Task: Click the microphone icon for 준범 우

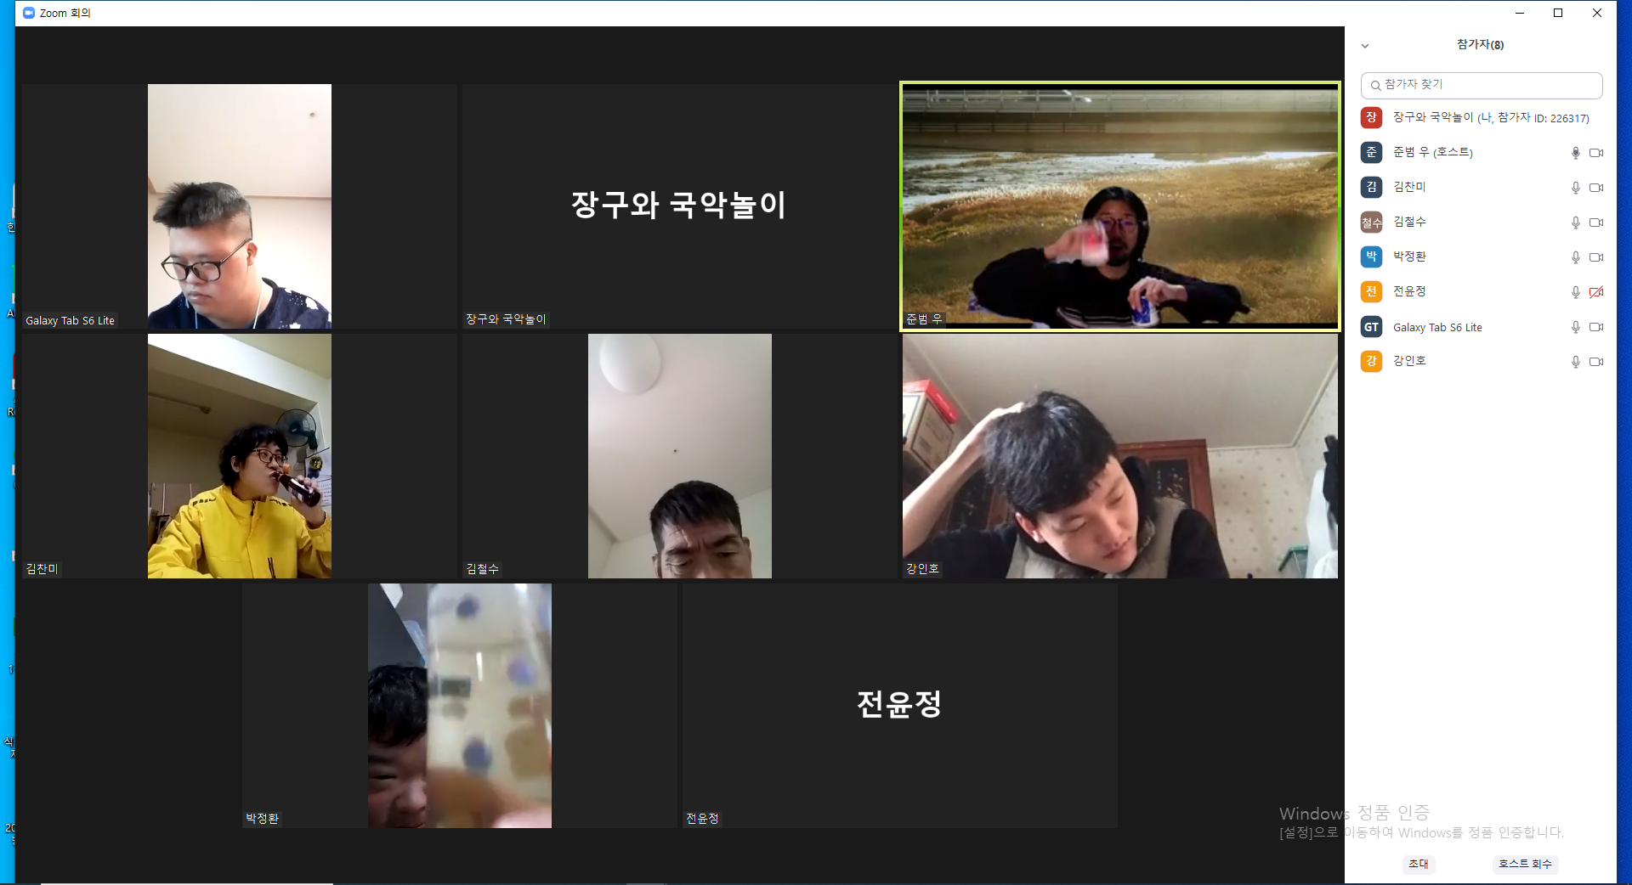Action: (x=1575, y=153)
